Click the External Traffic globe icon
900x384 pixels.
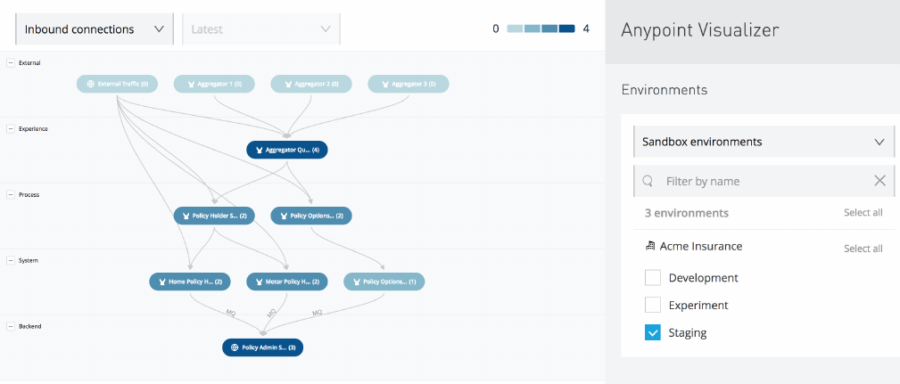point(90,84)
